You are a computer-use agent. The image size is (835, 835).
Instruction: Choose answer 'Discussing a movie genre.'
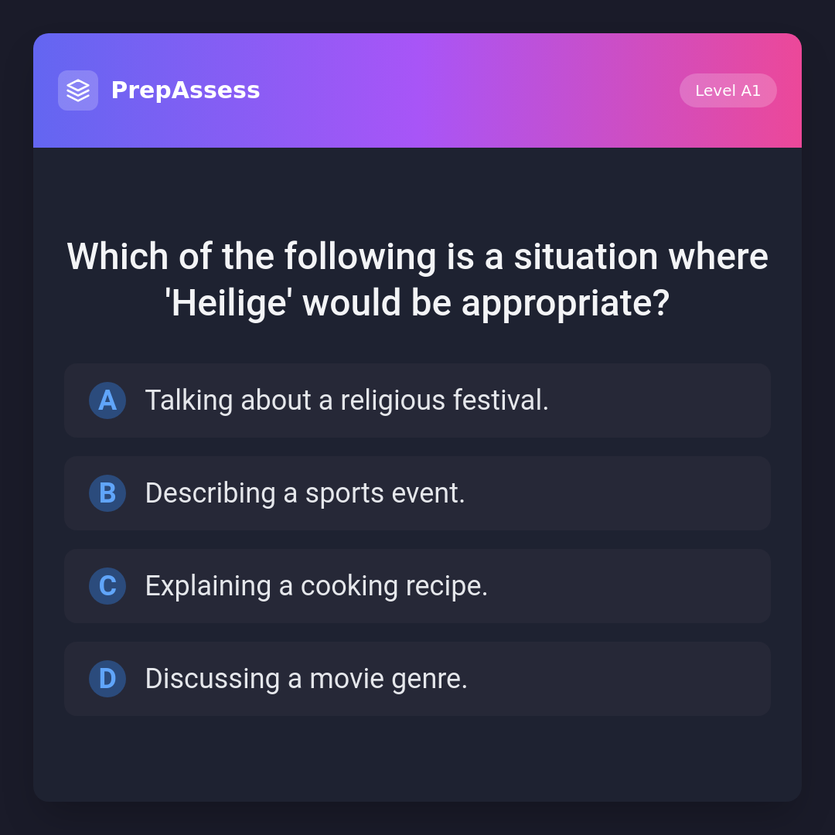306,679
